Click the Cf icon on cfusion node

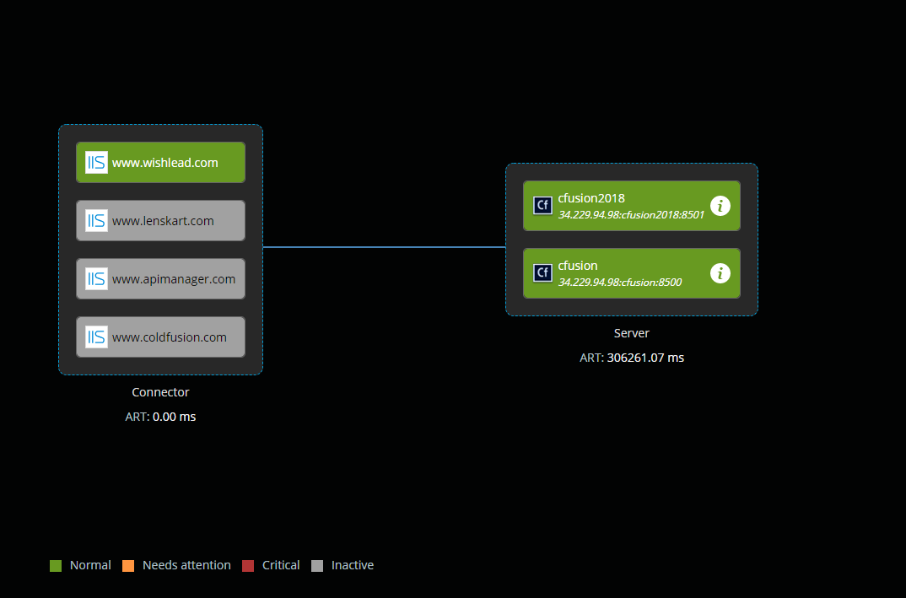click(x=542, y=272)
